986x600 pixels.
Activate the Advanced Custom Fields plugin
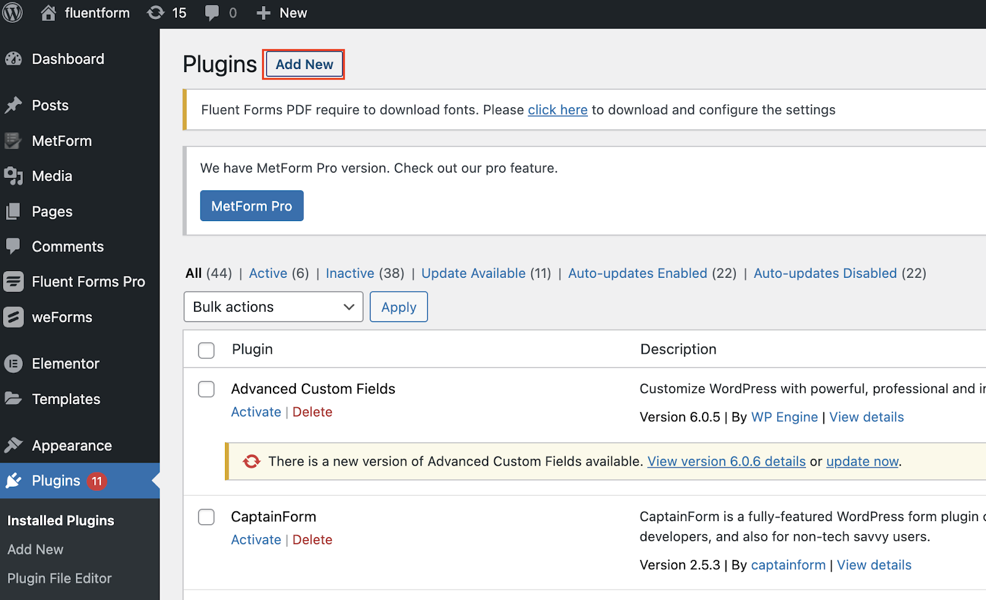pyautogui.click(x=256, y=412)
